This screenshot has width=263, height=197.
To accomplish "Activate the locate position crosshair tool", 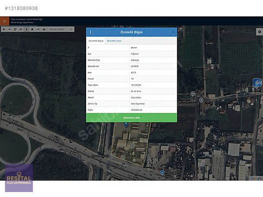I will [21, 29].
